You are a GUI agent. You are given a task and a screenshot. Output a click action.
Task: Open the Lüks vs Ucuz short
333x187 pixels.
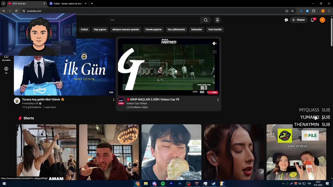(296, 152)
